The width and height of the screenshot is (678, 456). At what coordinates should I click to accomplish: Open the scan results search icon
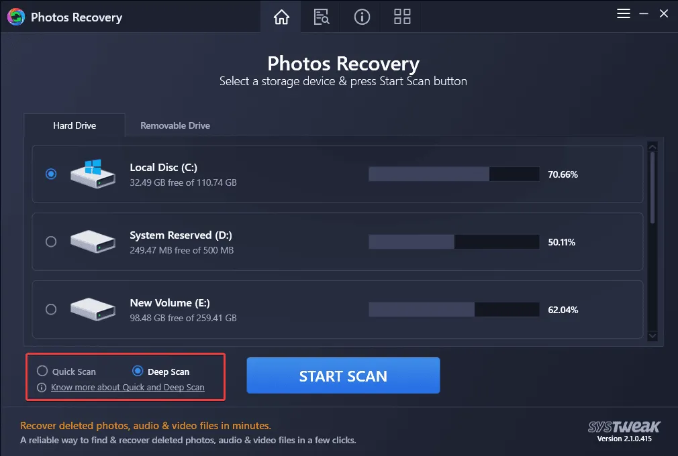(x=322, y=17)
